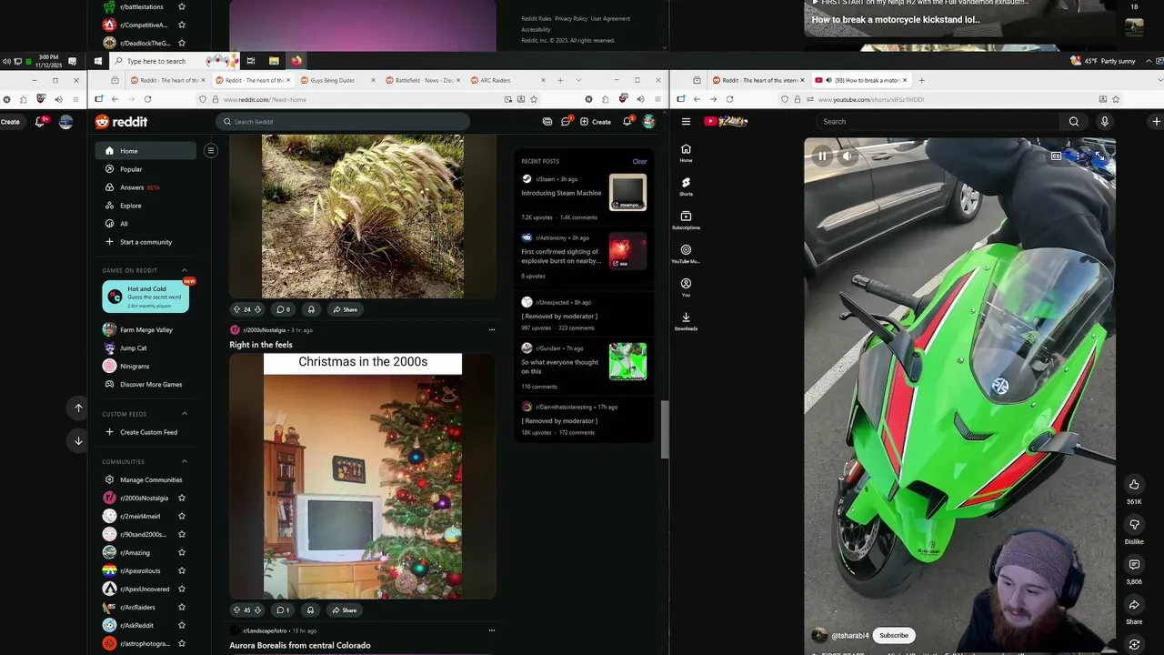Screen dimensions: 1164x655
Task: Collapse the Games on Reddit section
Action: 185,270
